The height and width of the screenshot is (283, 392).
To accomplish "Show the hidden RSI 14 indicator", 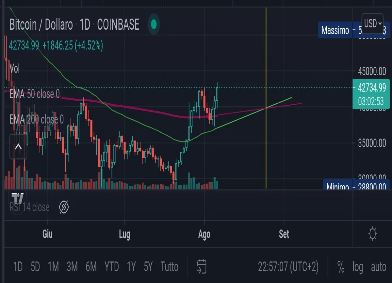I will point(64,207).
